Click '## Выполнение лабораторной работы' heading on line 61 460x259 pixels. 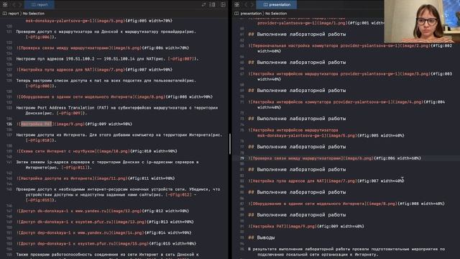[x=297, y=34]
